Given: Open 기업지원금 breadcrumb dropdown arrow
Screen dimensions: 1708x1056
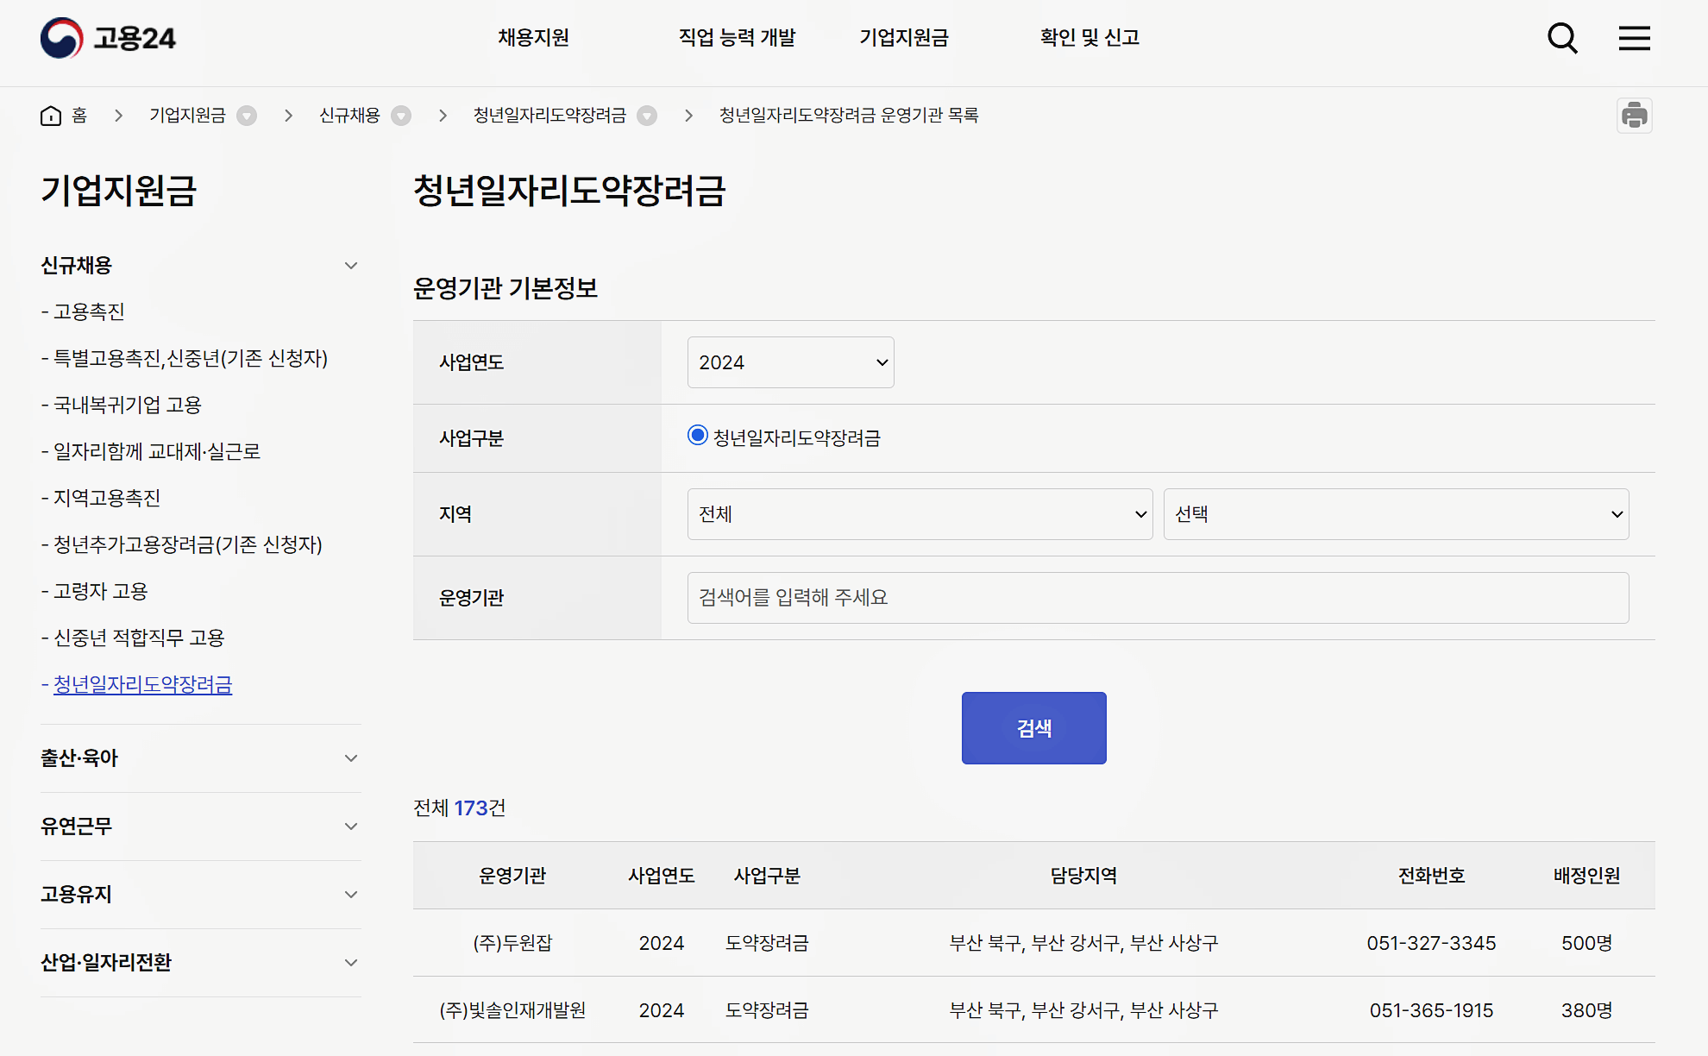Looking at the screenshot, I should [247, 116].
